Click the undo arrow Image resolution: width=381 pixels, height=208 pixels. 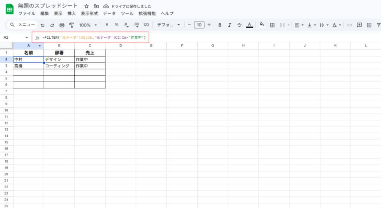tap(43, 25)
